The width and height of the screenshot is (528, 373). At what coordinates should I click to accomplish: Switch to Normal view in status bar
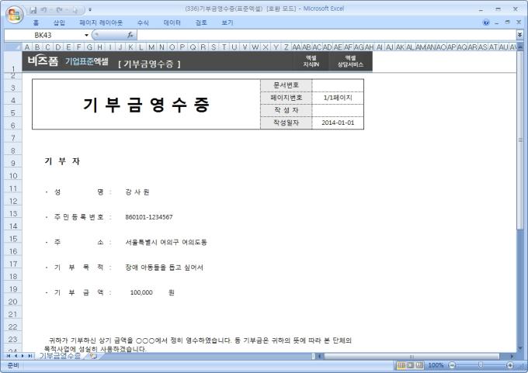pyautogui.click(x=401, y=365)
